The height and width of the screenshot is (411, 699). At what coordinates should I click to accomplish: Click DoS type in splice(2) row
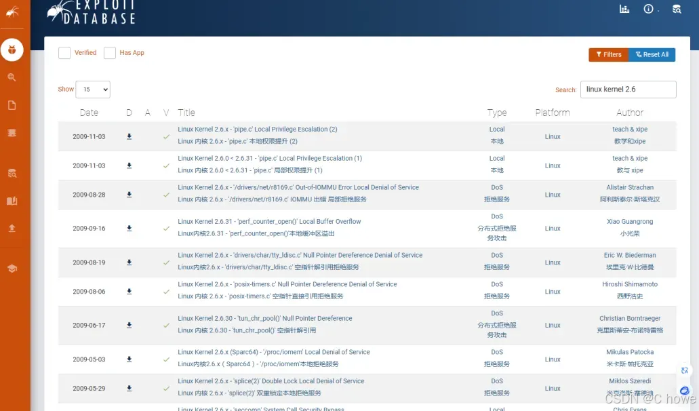pos(496,381)
